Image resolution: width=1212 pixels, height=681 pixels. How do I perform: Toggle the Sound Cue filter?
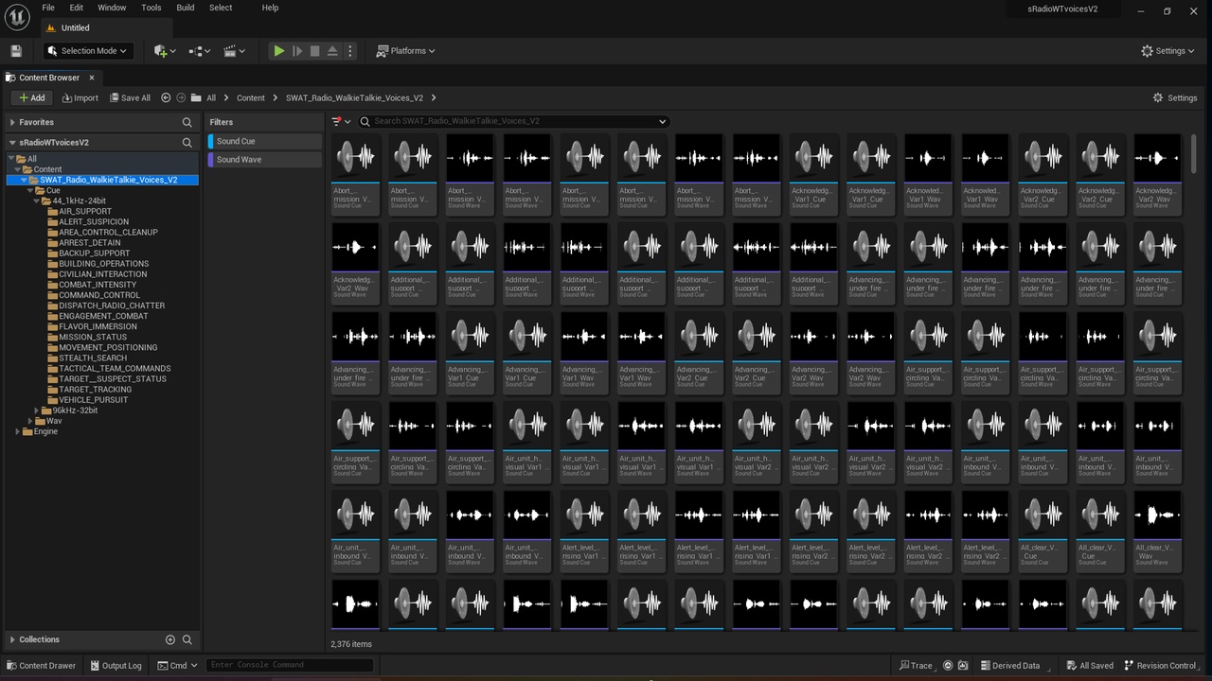coord(265,141)
